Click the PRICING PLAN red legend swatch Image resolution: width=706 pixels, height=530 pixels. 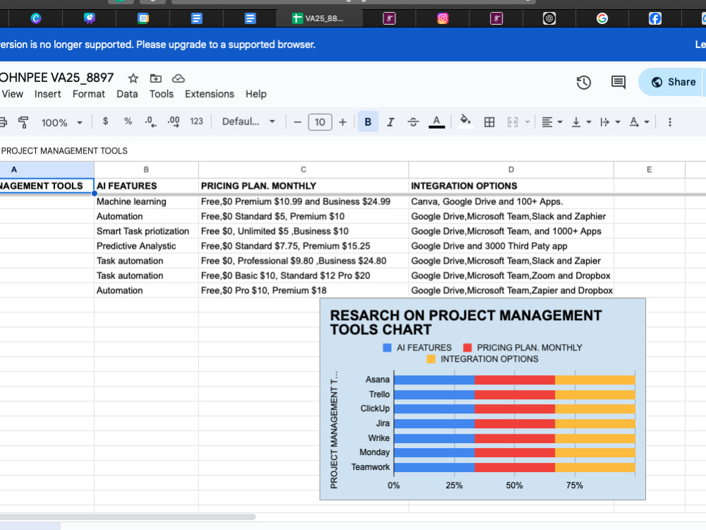tap(467, 348)
